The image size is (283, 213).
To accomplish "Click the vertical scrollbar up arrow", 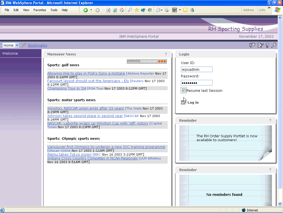I will point(280,18).
